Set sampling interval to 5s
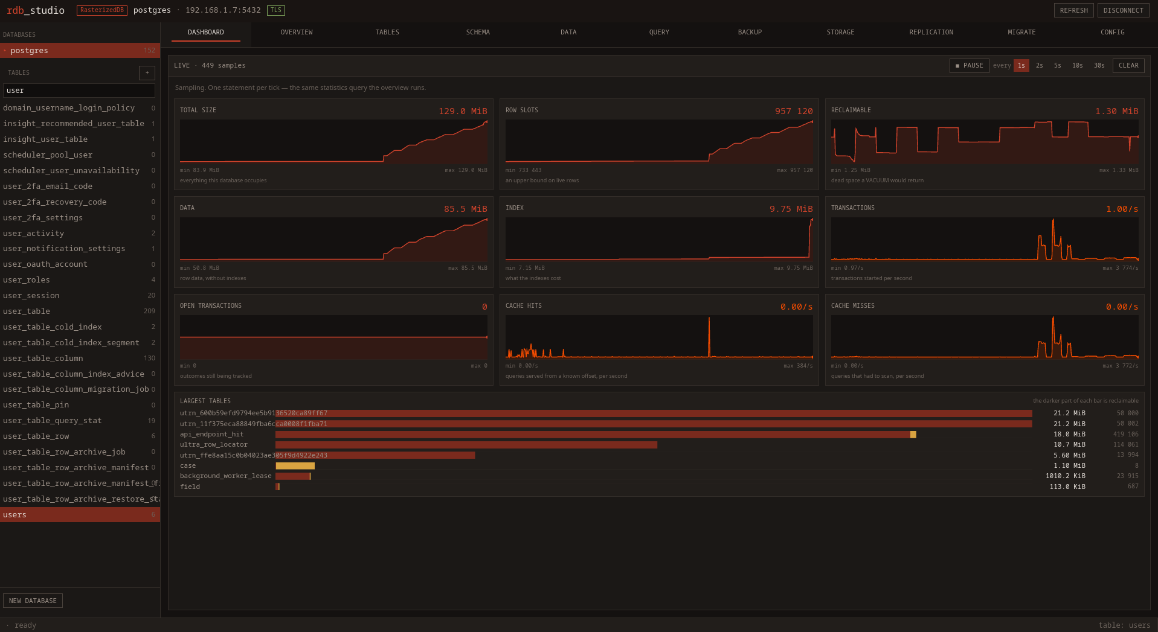 pos(1058,65)
